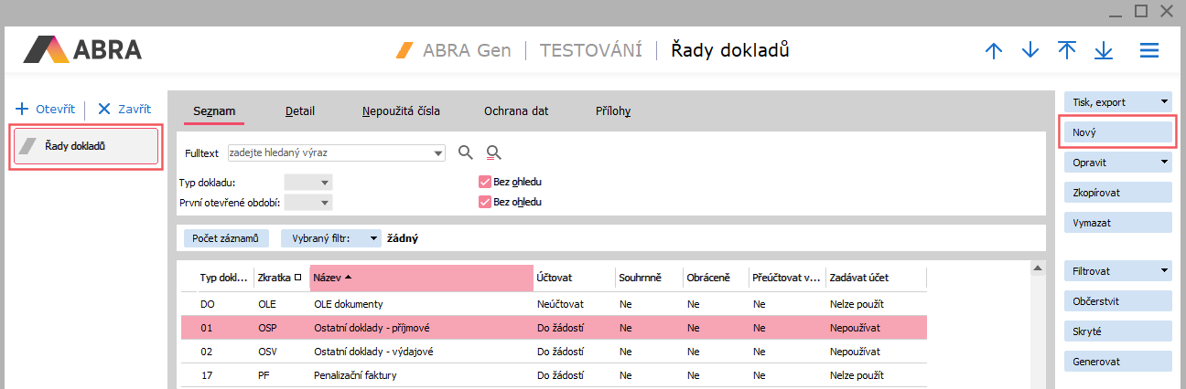This screenshot has height=389, width=1186.
Task: Jump to last record arrow icon
Action: point(1104,51)
